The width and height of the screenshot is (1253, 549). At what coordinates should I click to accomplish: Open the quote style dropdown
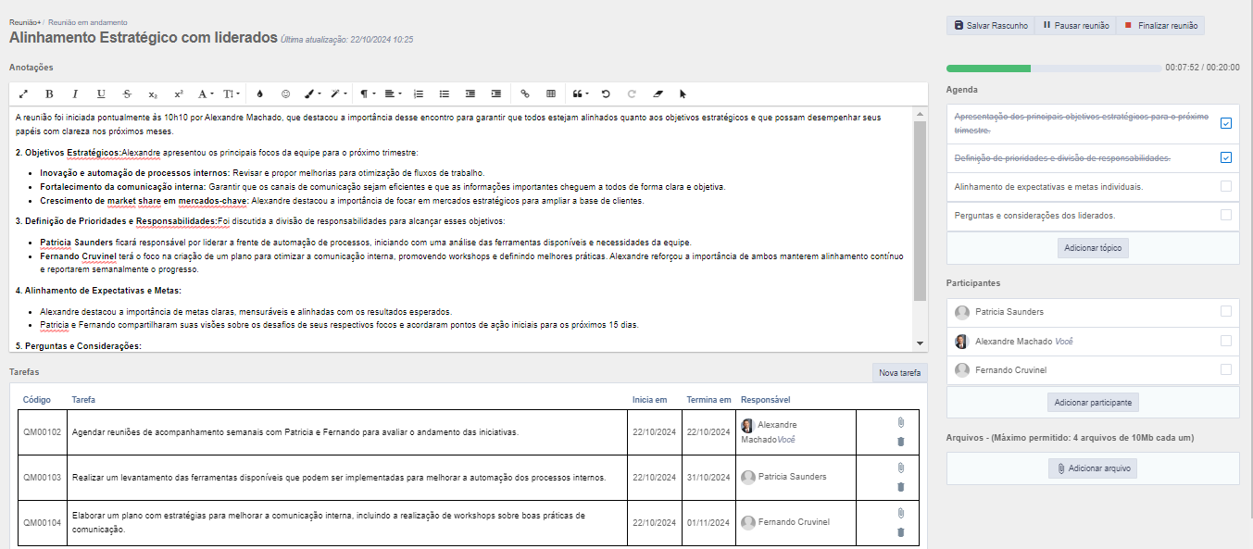click(x=581, y=94)
